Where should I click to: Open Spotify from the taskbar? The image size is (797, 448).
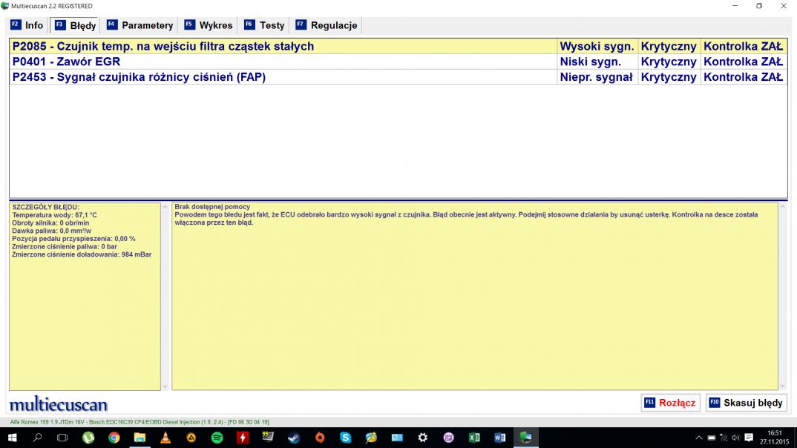pyautogui.click(x=217, y=438)
